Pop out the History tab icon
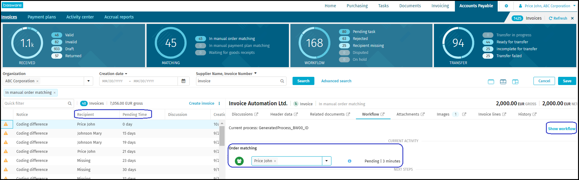Viewport: 579px width, 180px height. [x=534, y=114]
